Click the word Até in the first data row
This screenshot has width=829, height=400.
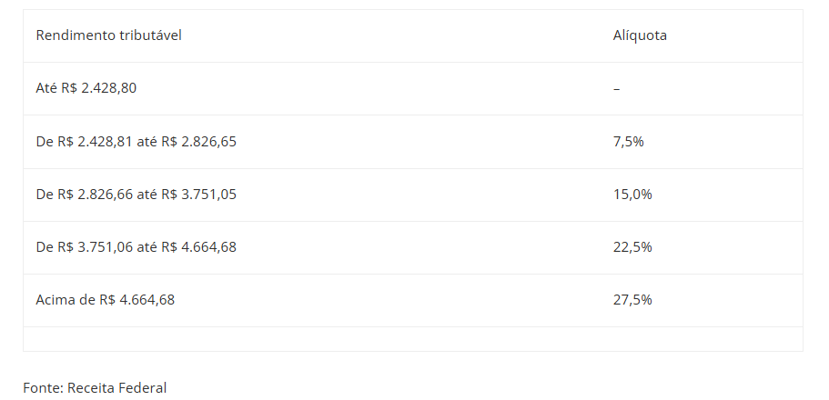pos(46,88)
